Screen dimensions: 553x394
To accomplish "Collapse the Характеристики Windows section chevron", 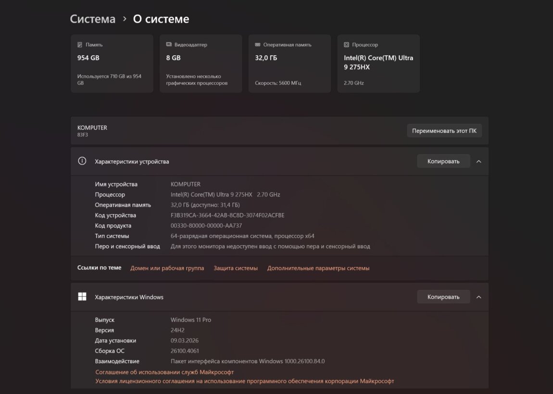I will (x=478, y=297).
